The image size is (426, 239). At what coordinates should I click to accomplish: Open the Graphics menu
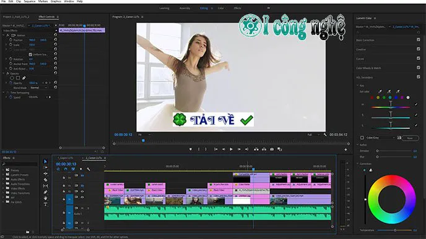(56, 1)
